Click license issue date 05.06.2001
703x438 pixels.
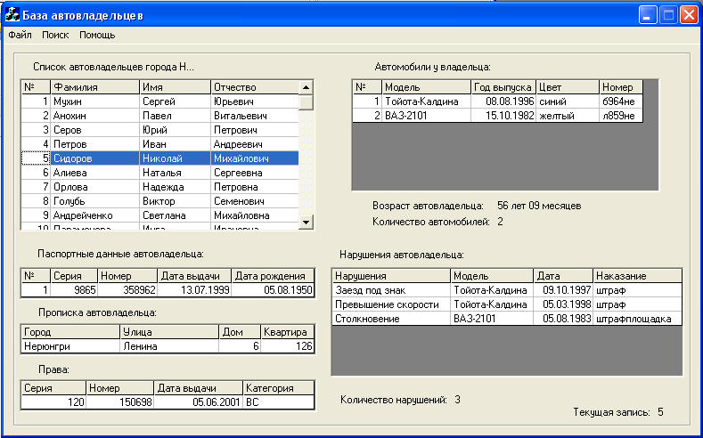click(198, 402)
